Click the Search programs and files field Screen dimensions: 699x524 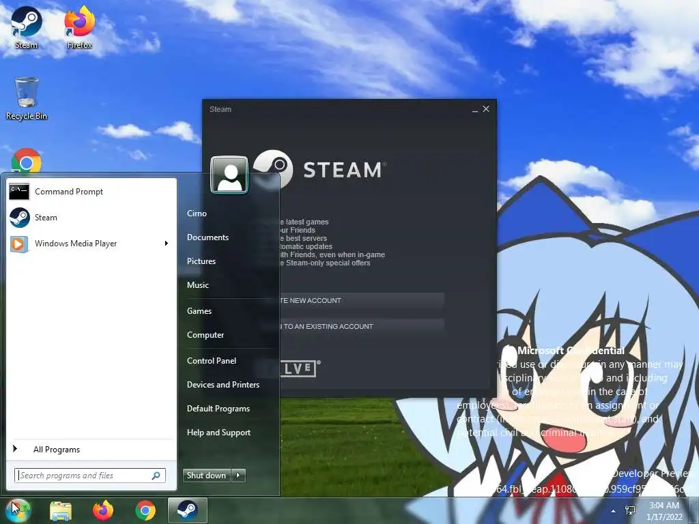tap(89, 476)
